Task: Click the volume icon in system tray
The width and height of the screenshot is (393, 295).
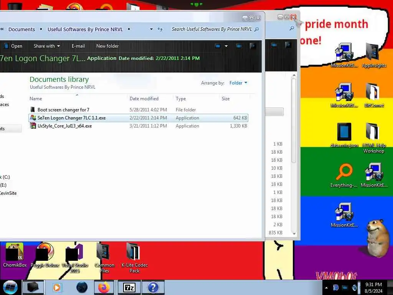Action: 354,288
